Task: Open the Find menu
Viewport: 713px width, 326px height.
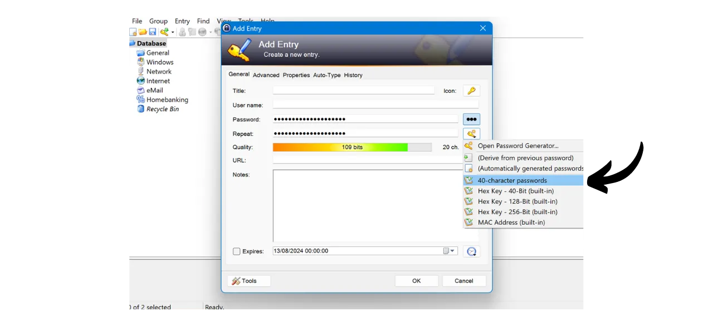Action: click(203, 21)
